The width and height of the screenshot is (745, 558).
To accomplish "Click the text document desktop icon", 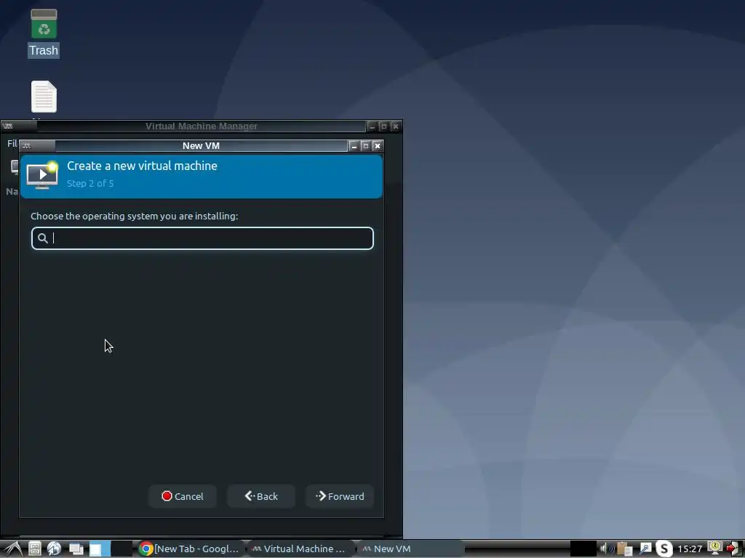I will [44, 97].
